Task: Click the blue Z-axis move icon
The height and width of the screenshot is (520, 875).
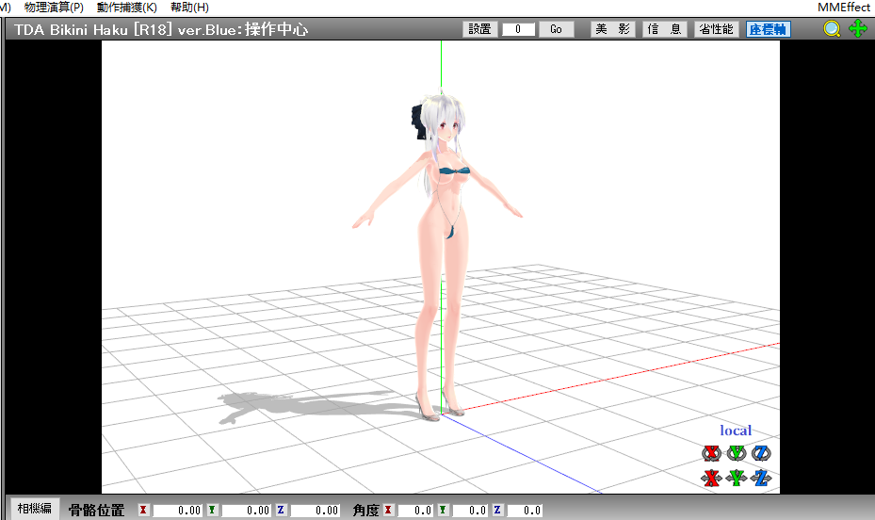Action: 761,478
